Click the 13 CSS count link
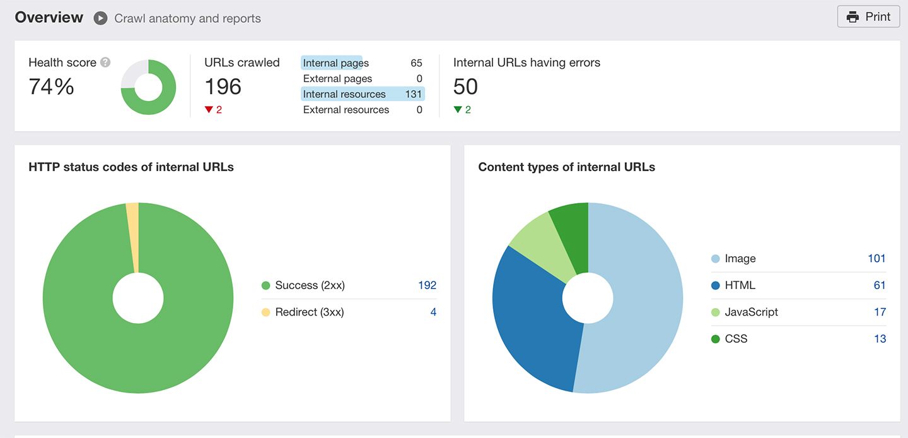This screenshot has width=908, height=438. pyautogui.click(x=880, y=339)
